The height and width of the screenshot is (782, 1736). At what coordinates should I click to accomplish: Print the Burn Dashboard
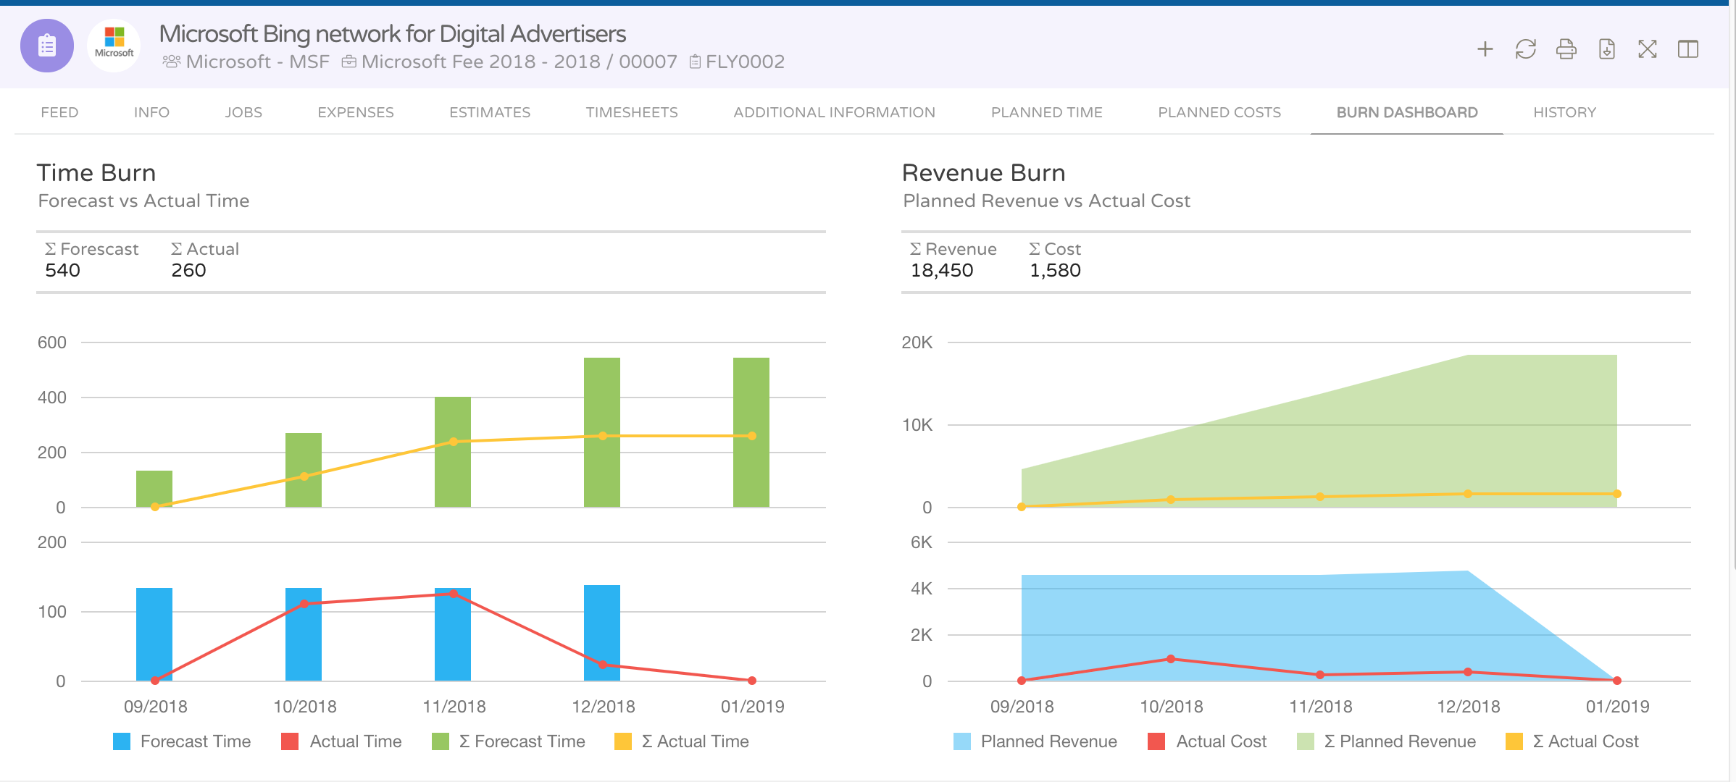(1566, 49)
